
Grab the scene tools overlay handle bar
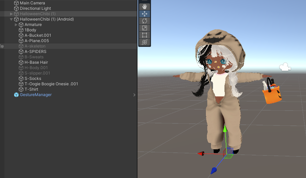click(x=145, y=1)
